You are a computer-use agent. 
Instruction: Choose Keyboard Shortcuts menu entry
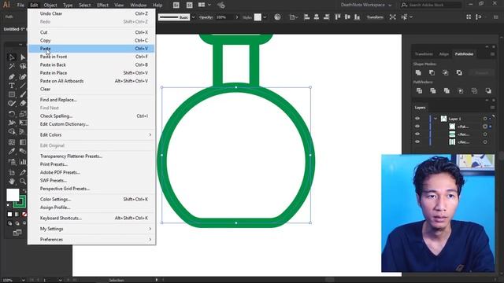click(x=91, y=219)
